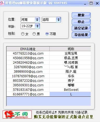This screenshot has width=100, height=122.
Task: Click the nickname BetSweet
Action: coord(71,90)
